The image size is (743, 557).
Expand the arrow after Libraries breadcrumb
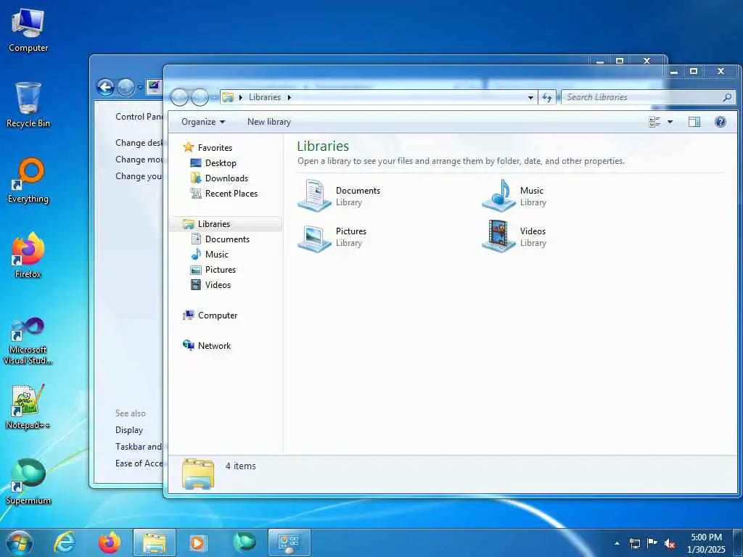tap(289, 97)
